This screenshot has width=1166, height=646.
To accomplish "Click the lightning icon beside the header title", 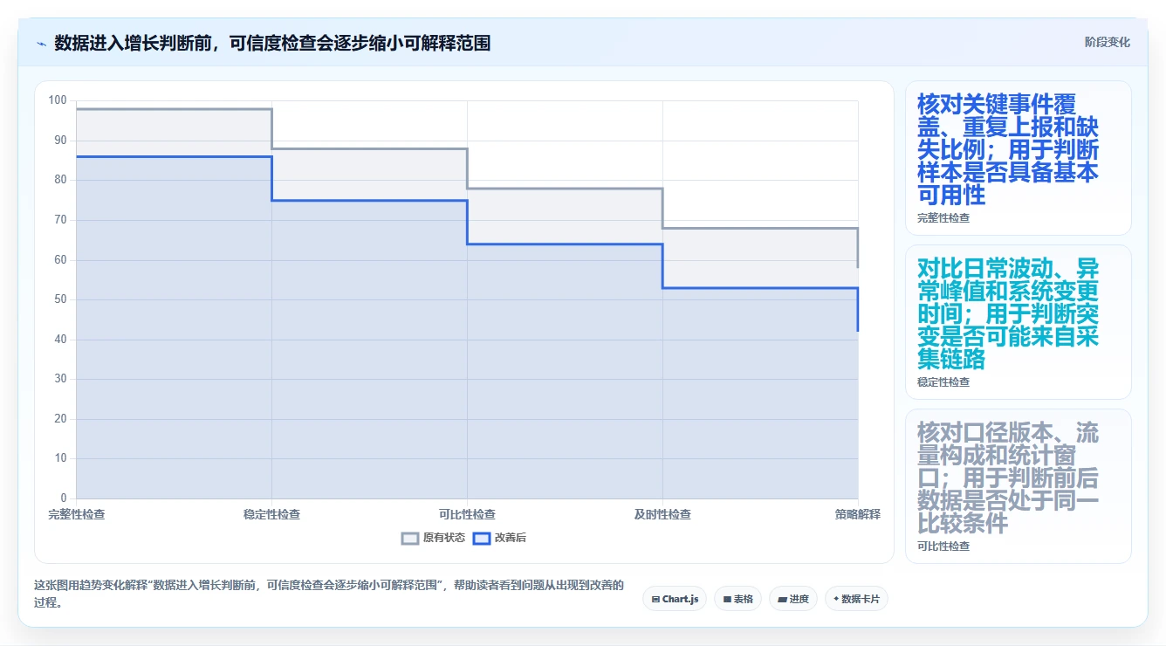I will pos(41,43).
